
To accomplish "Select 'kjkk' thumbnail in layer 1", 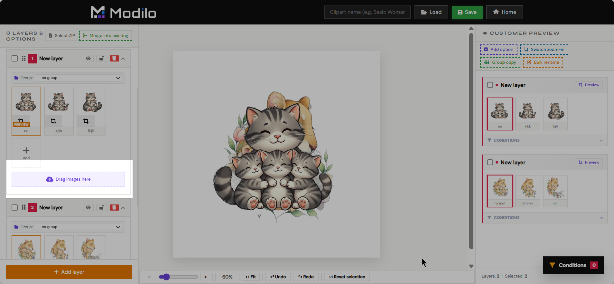I will 59,111.
